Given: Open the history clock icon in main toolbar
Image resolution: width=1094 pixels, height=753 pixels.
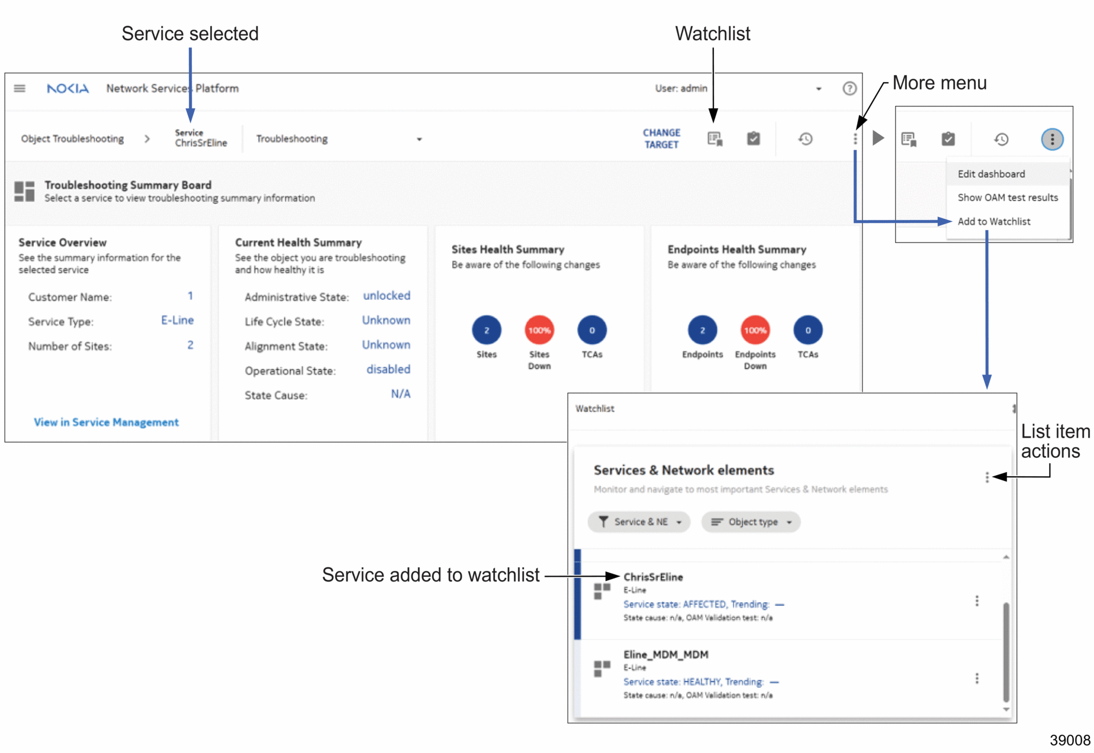Looking at the screenshot, I should (805, 139).
